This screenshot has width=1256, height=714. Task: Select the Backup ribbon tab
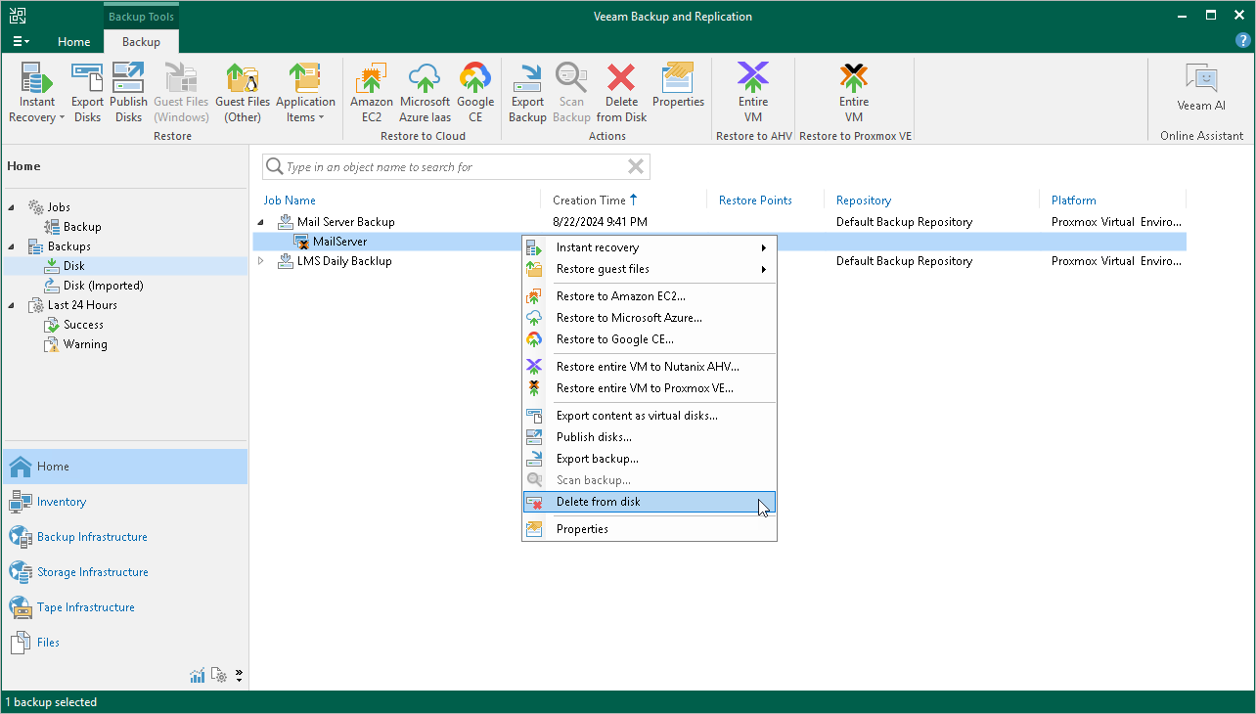[141, 42]
